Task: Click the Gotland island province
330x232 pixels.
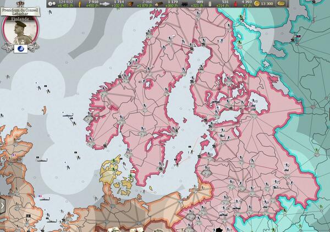Action: [179, 158]
